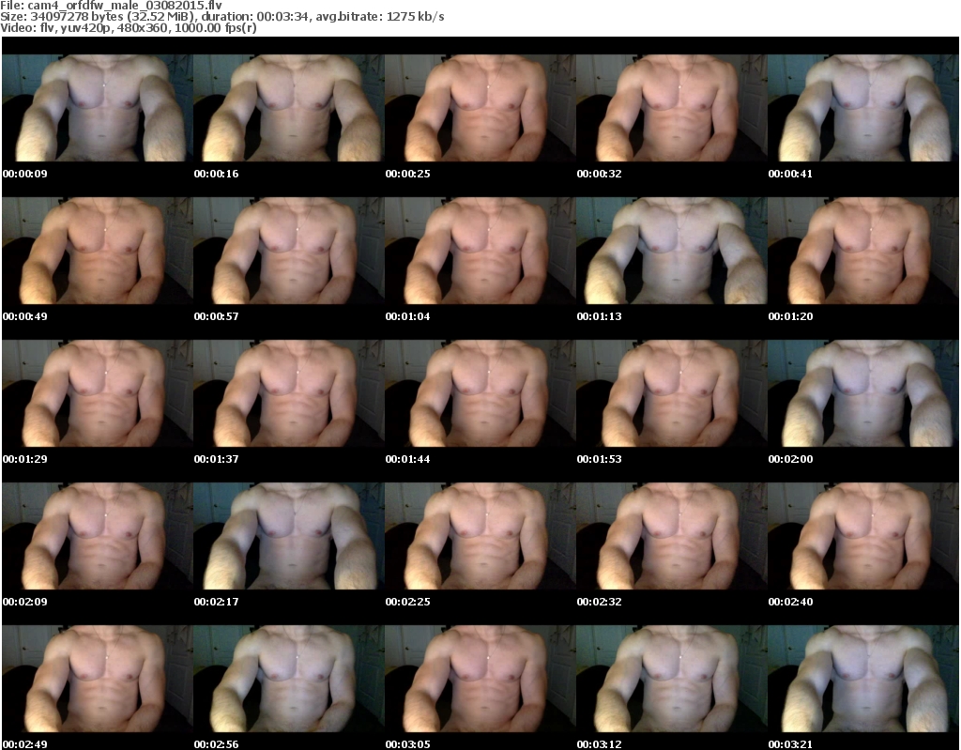Click the file name cam4_orfdfw_male_03082015.flv
The width and height of the screenshot is (961, 750).
pyautogui.click(x=125, y=6)
